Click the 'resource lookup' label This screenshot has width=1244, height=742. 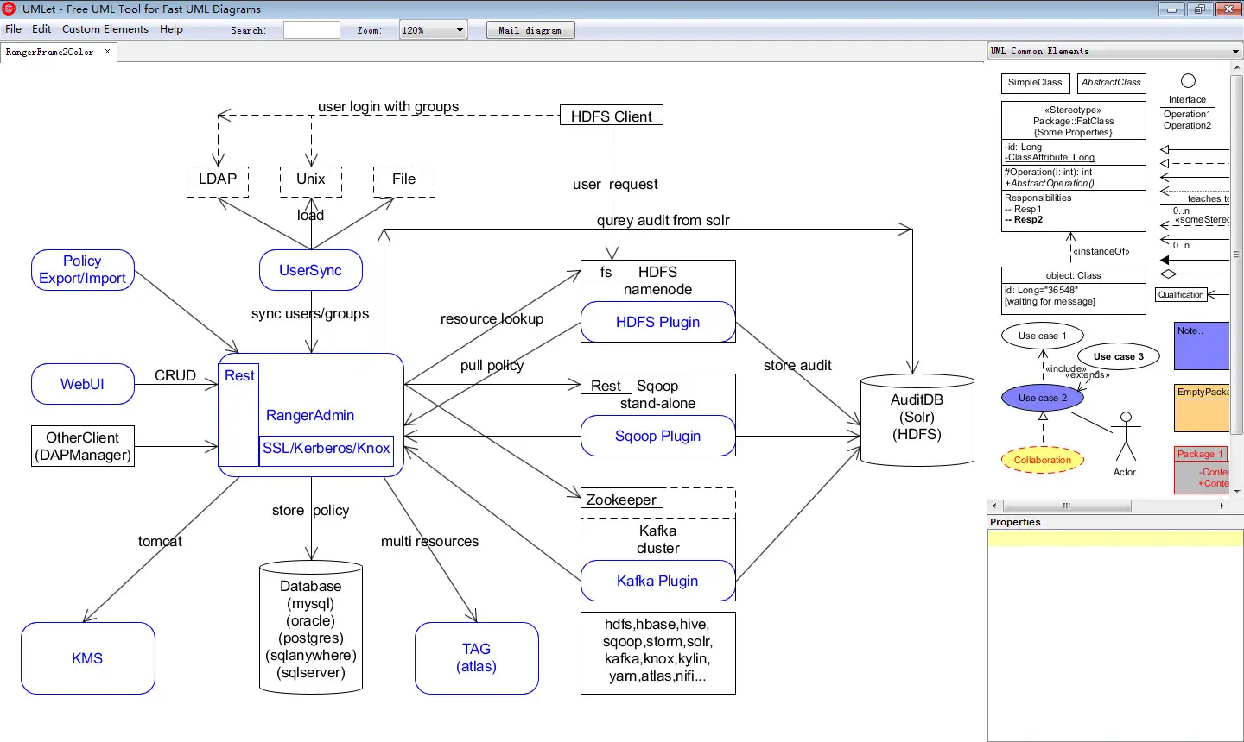tap(492, 319)
